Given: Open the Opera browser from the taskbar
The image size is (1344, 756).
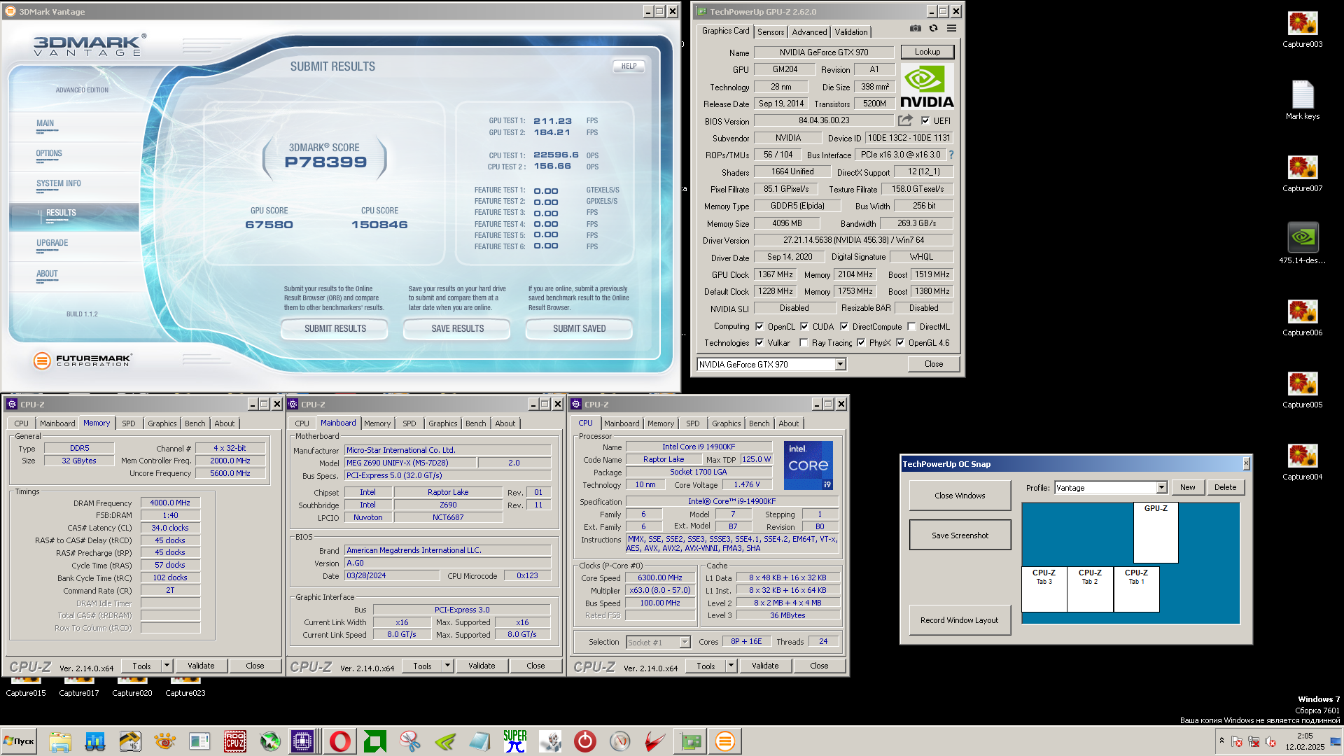Looking at the screenshot, I should coord(340,741).
